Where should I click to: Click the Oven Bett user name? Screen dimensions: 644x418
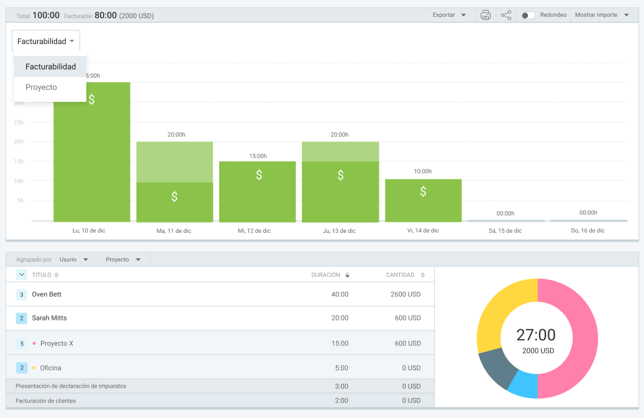point(47,294)
